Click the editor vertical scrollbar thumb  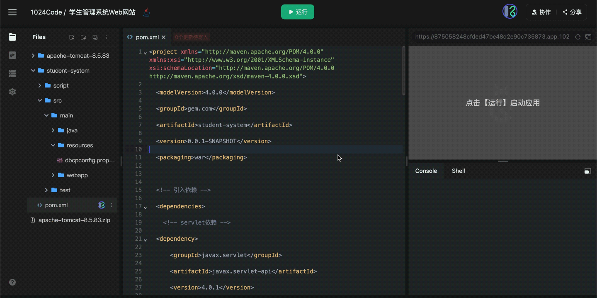click(x=404, y=71)
